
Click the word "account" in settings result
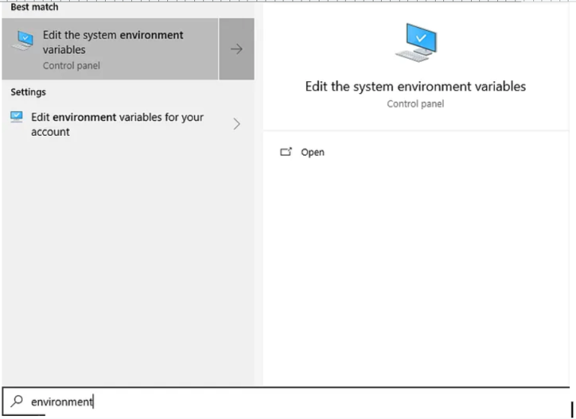click(x=50, y=132)
